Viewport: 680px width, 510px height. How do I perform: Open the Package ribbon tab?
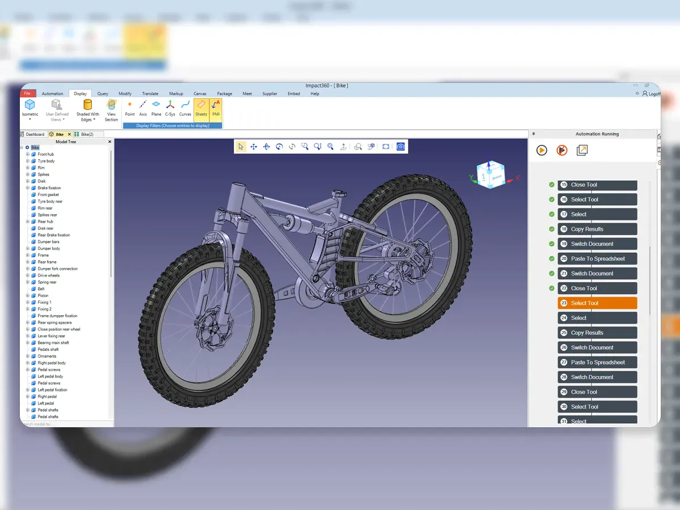click(224, 93)
